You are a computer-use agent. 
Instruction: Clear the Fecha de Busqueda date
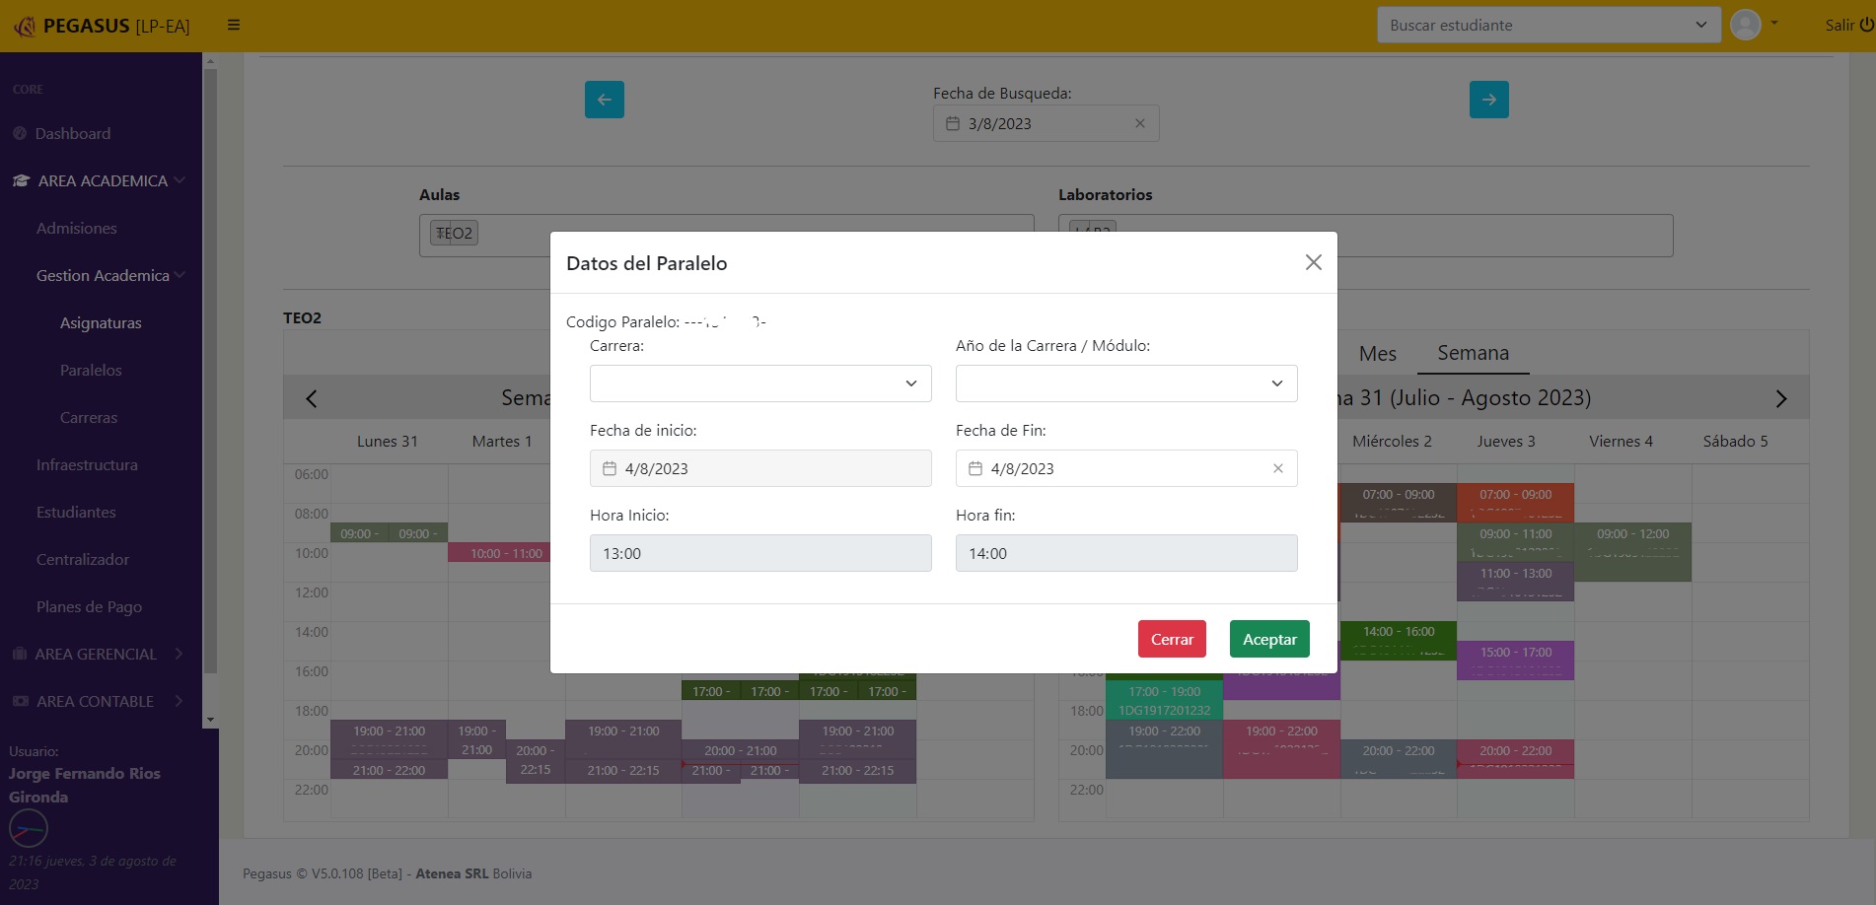click(1139, 123)
